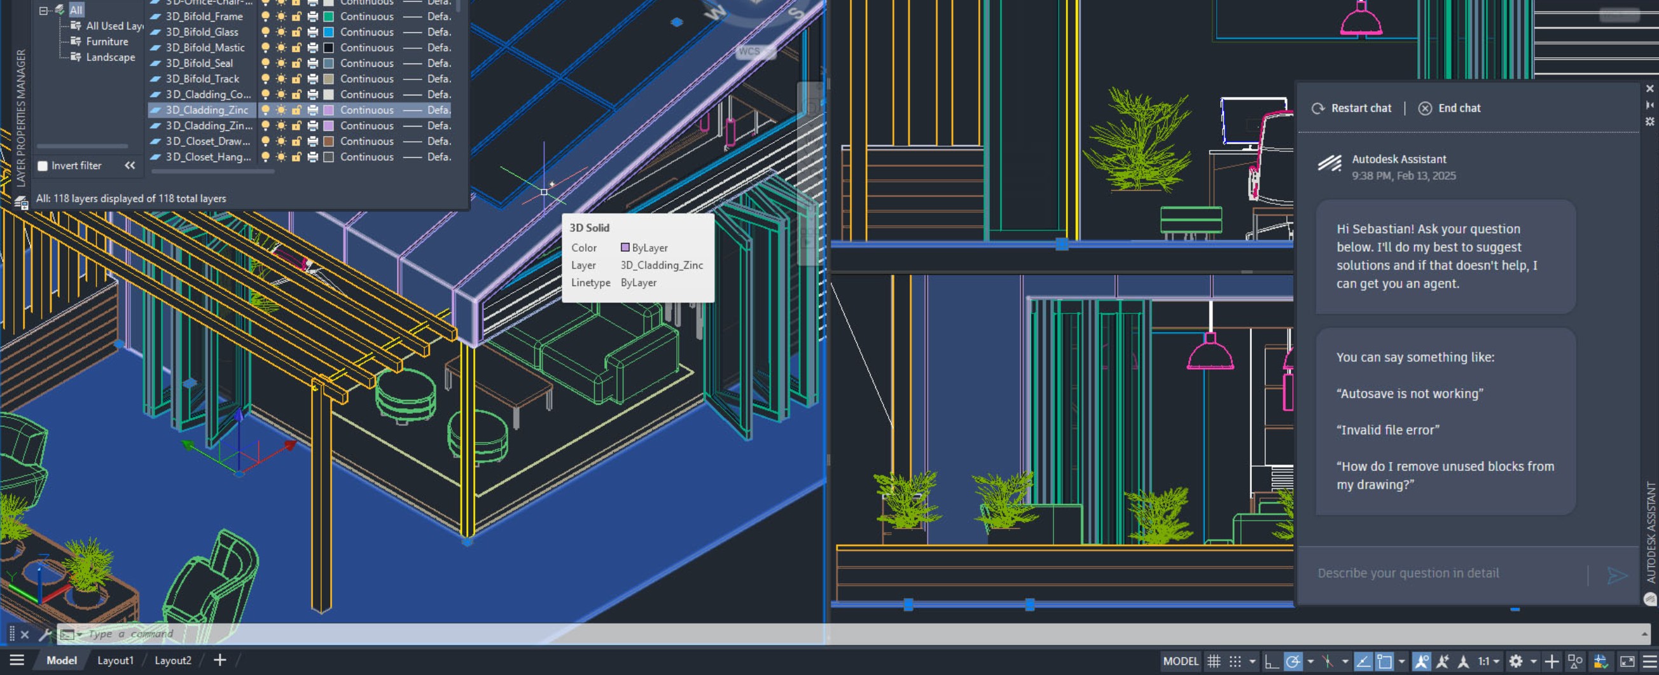Click the command line customize wrench icon
This screenshot has height=675, width=1659.
[45, 634]
